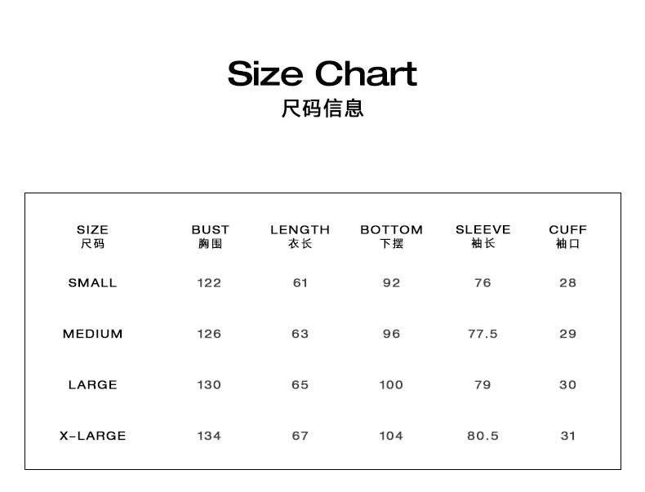Click bust value 134 for X-Large
The image size is (645, 492).
pyautogui.click(x=209, y=436)
